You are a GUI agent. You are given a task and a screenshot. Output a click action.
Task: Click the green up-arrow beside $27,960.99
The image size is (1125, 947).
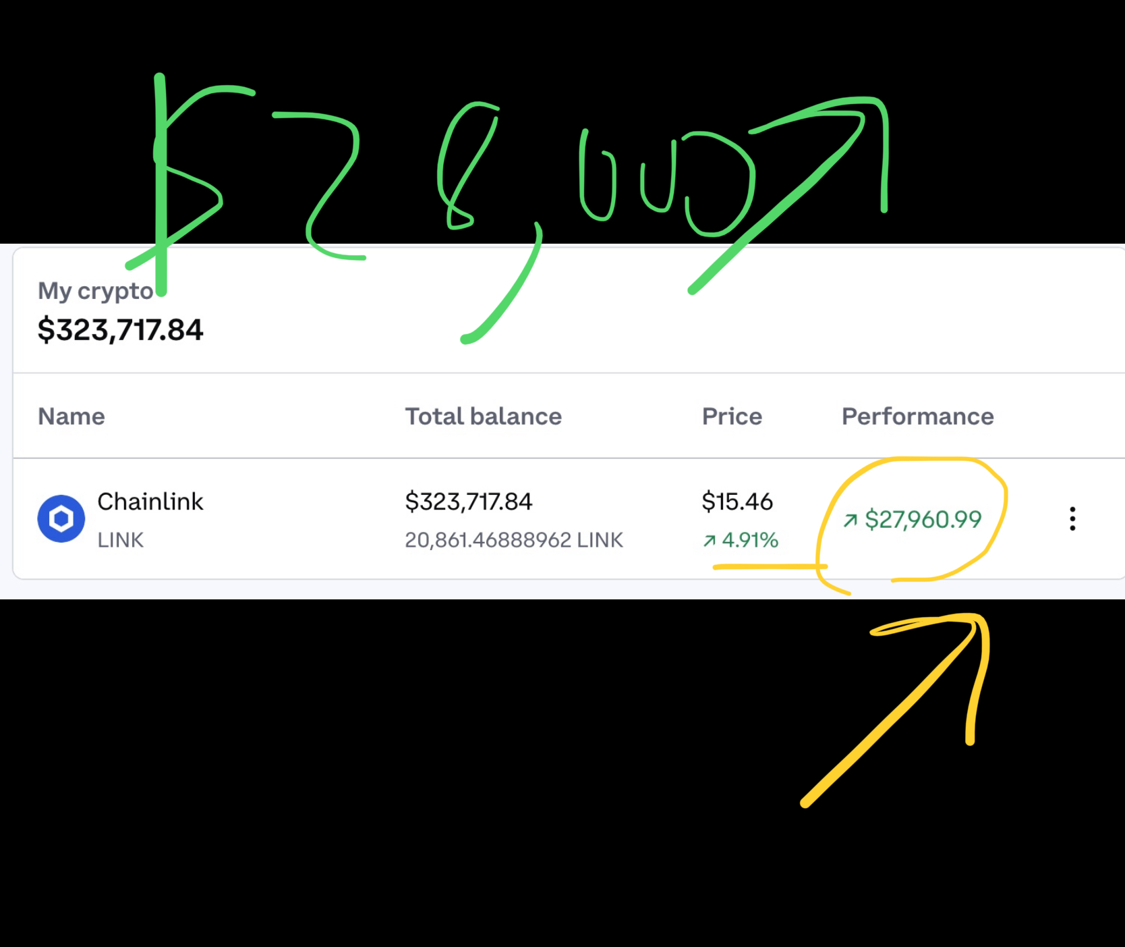click(x=850, y=520)
